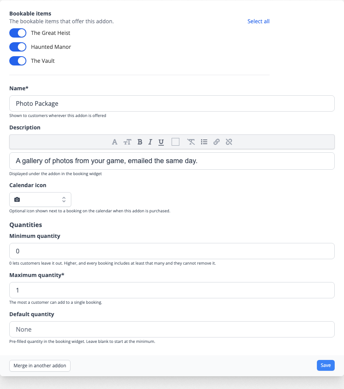Toggle The Vault bookable item
This screenshot has width=344, height=389.
(x=18, y=61)
